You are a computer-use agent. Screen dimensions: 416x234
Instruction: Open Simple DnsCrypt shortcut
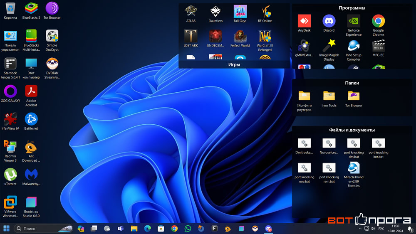click(52, 41)
